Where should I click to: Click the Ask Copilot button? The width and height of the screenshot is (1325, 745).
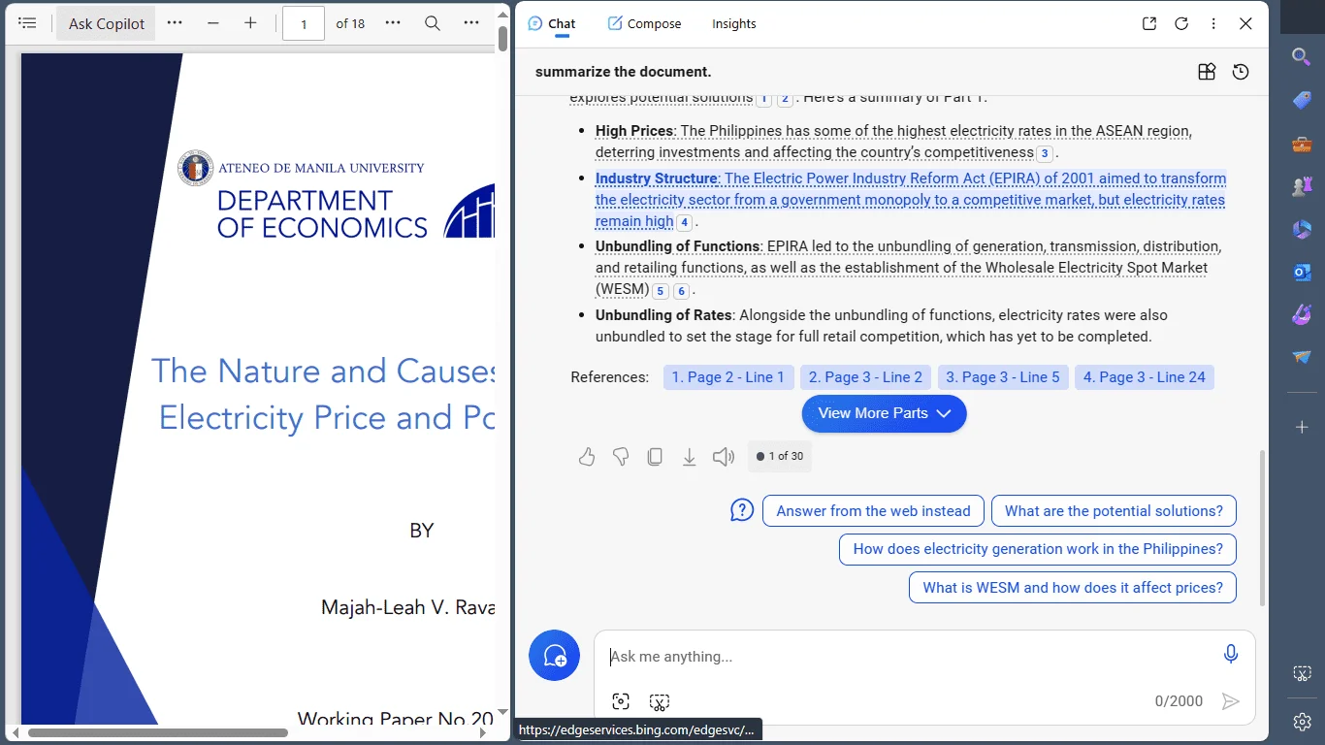(107, 23)
